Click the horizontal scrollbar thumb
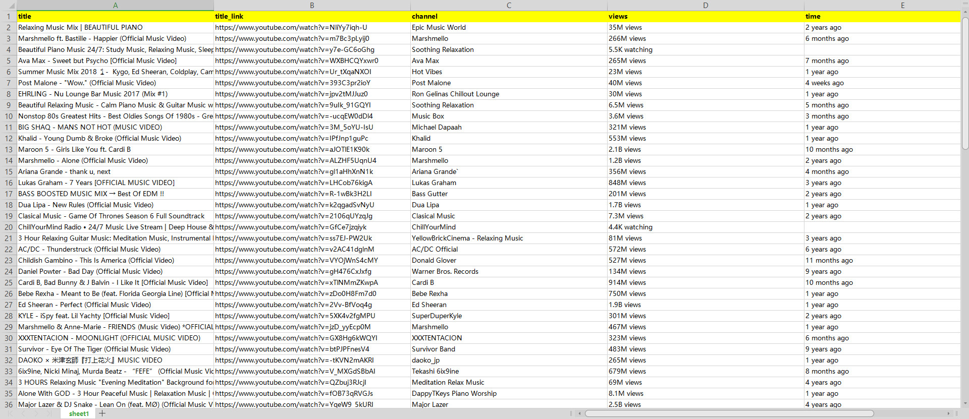The height and width of the screenshot is (419, 969). (729, 413)
